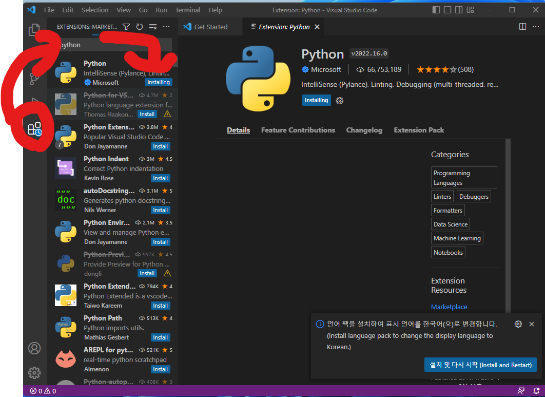
Task: Install Python Preview by dongli
Action: (147, 273)
